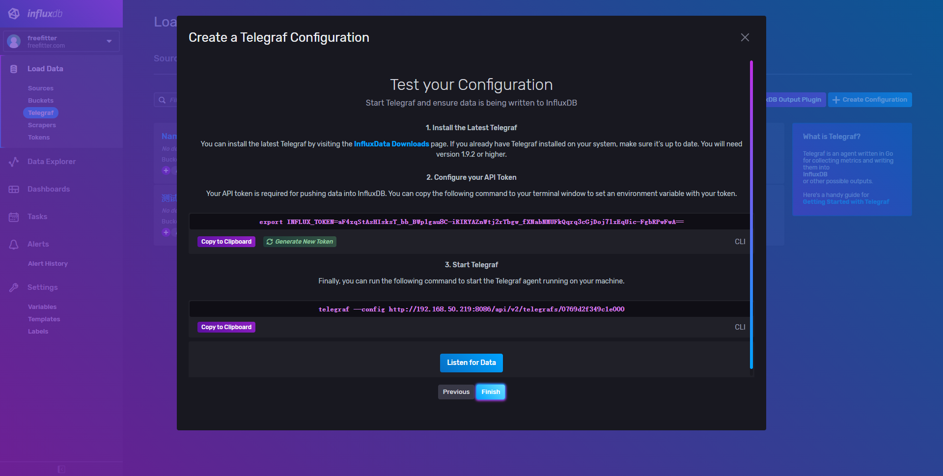Click the plus label icon on second card
This screenshot has height=476, width=943.
click(166, 232)
